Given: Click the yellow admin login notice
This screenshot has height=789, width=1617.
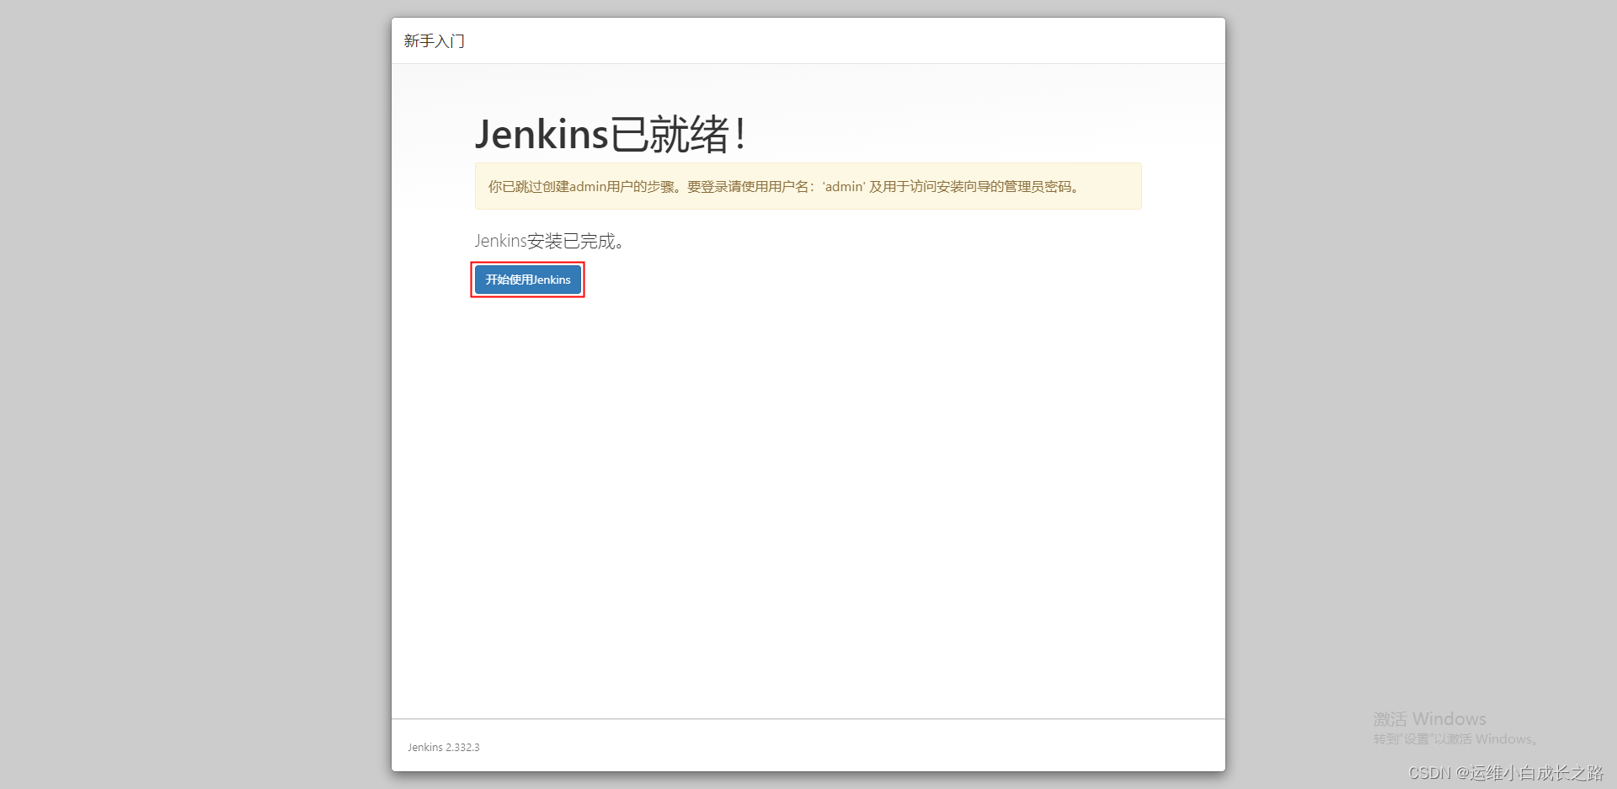Looking at the screenshot, I should point(808,186).
